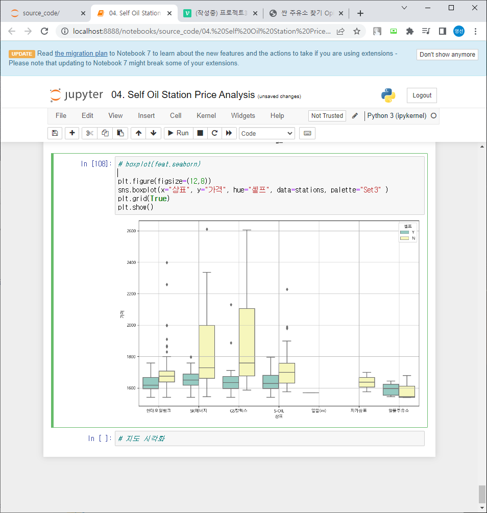487x513 pixels.
Task: Click the boxplot output image
Action: click(269, 320)
